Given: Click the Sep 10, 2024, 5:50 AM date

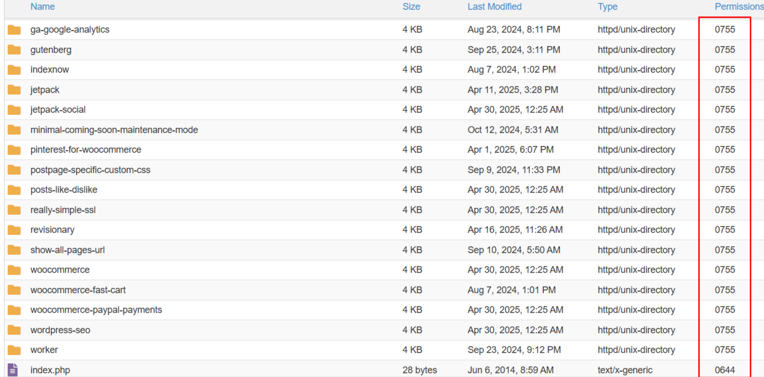Looking at the screenshot, I should coord(514,250).
